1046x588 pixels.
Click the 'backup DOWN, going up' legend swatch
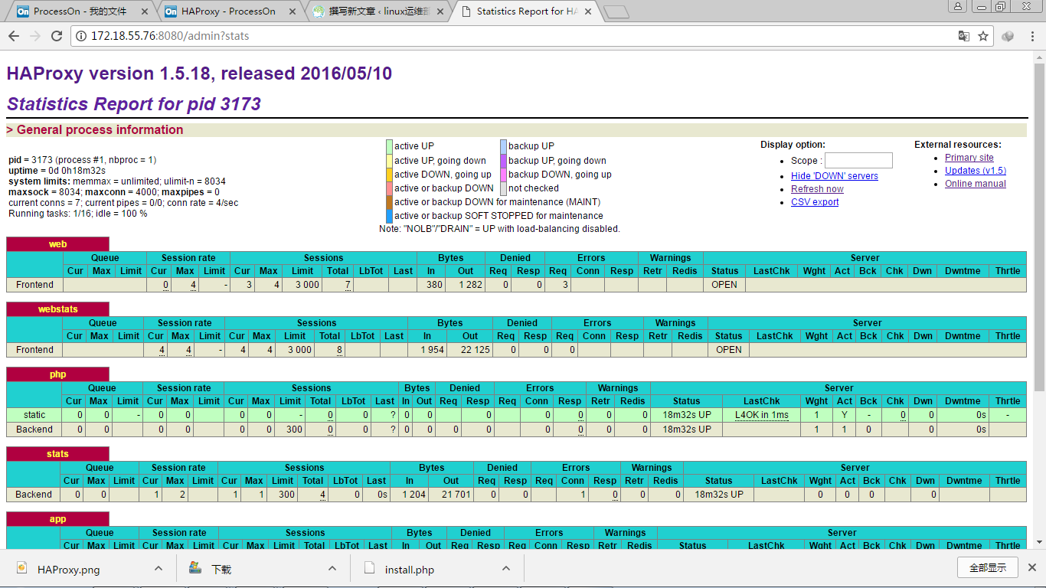[x=503, y=175]
